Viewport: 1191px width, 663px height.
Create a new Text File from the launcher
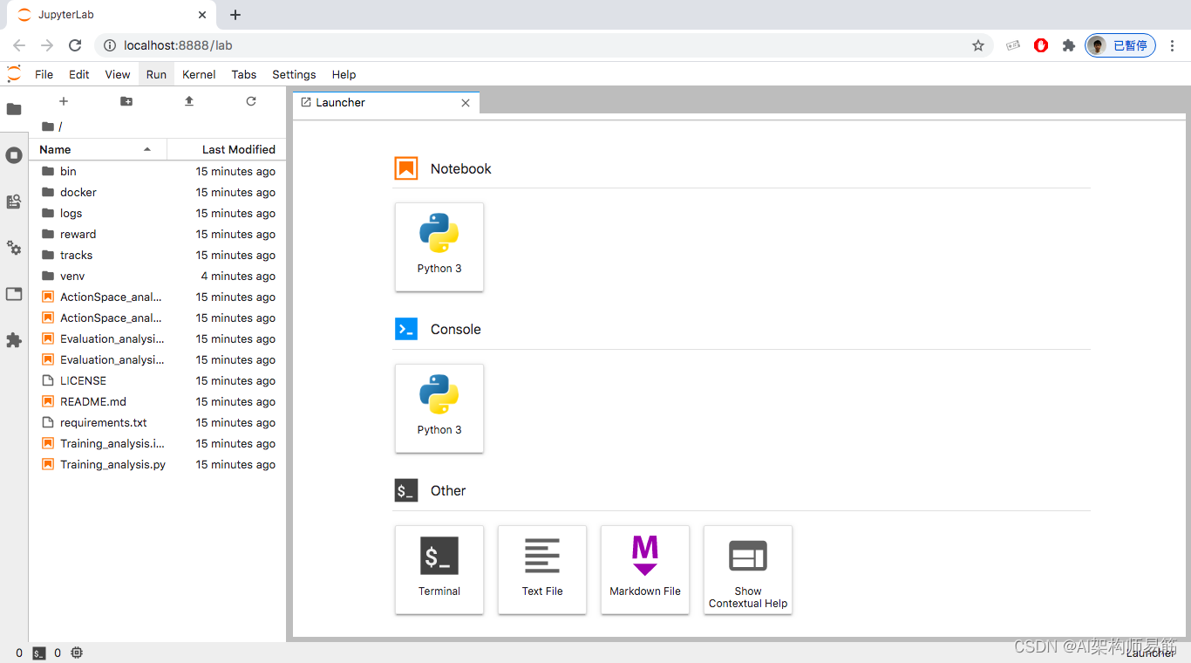542,570
